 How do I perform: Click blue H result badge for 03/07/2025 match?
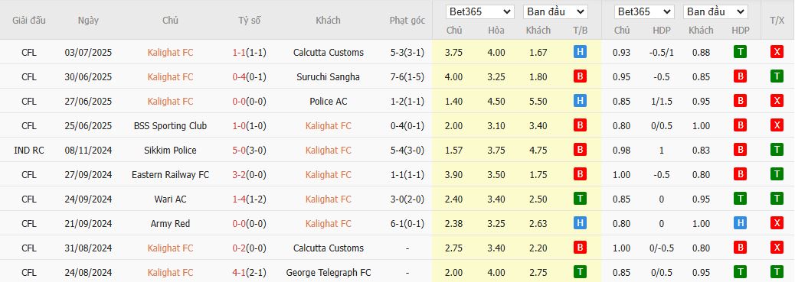[580, 52]
